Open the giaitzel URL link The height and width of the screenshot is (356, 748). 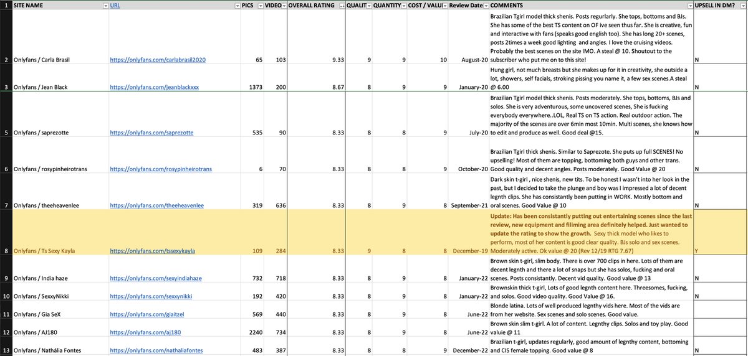tap(147, 315)
